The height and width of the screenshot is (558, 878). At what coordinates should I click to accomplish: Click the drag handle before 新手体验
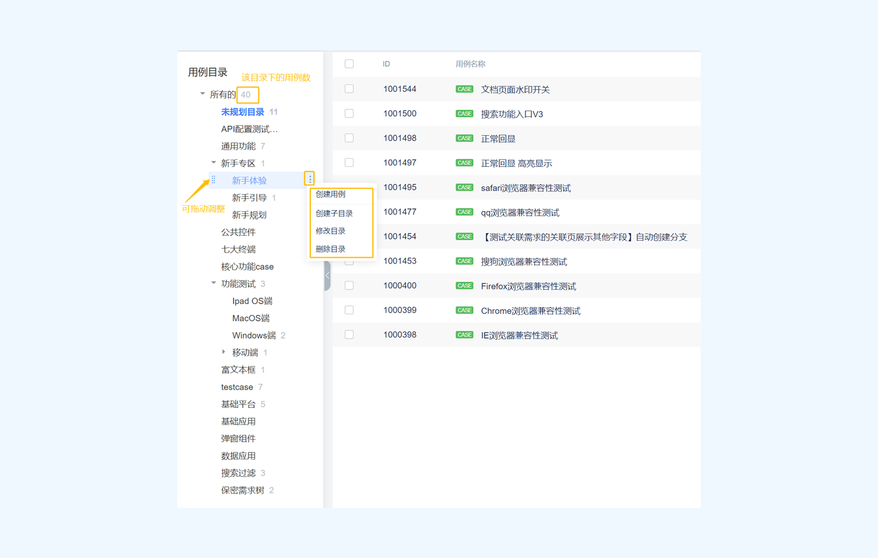(214, 180)
